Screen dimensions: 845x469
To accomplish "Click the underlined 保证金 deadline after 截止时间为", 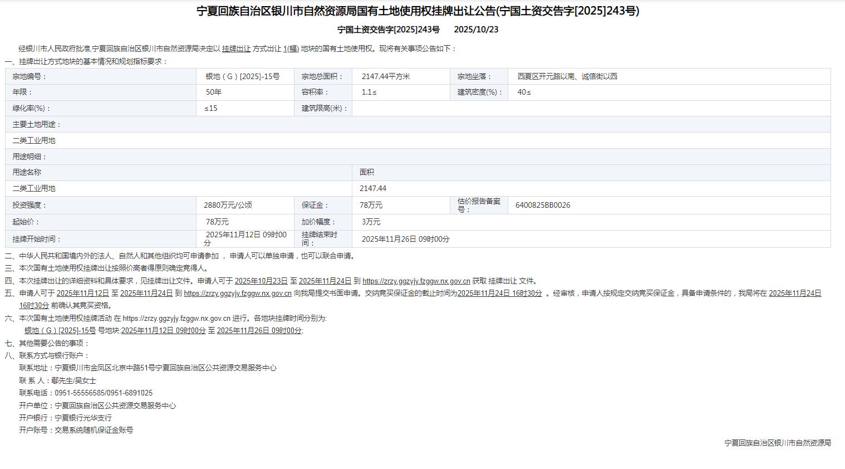I will pos(499,293).
